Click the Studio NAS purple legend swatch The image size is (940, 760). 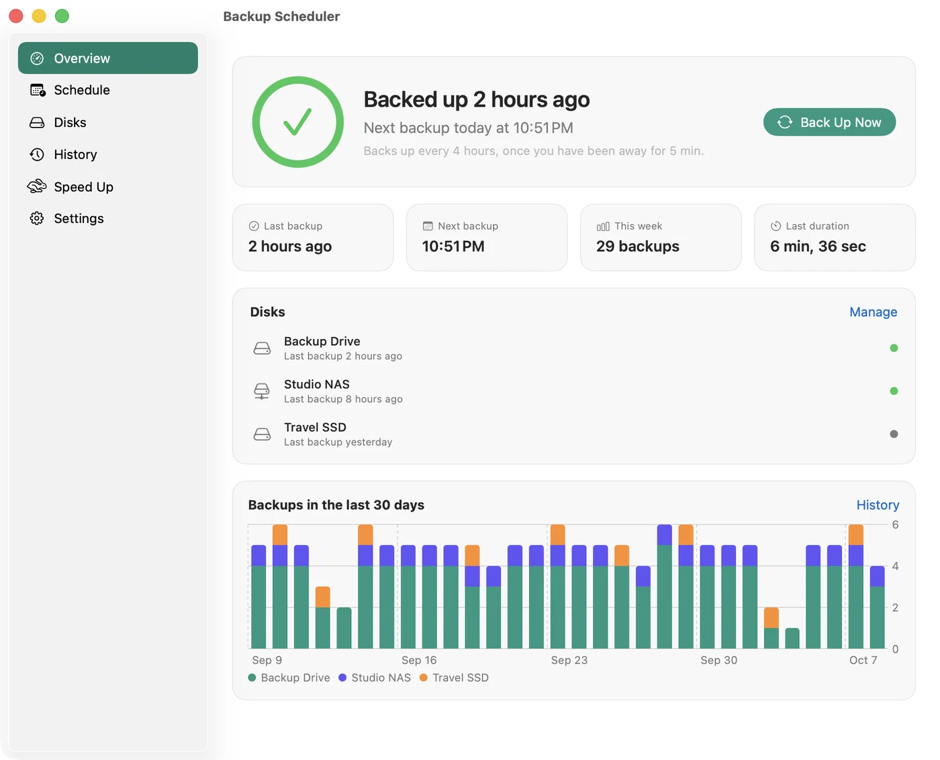(x=342, y=678)
